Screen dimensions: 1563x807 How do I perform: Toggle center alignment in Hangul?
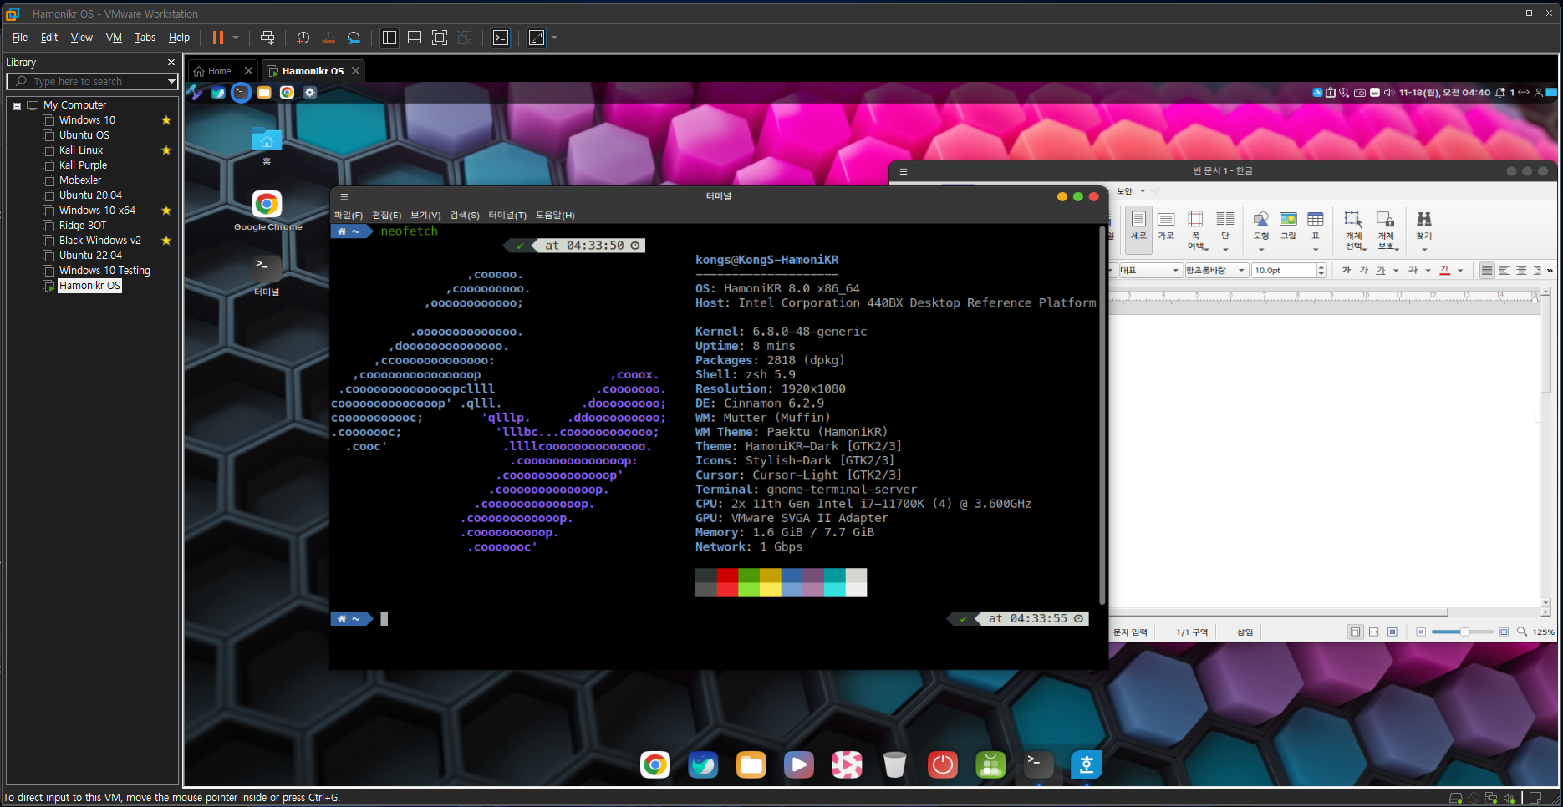click(x=1521, y=270)
